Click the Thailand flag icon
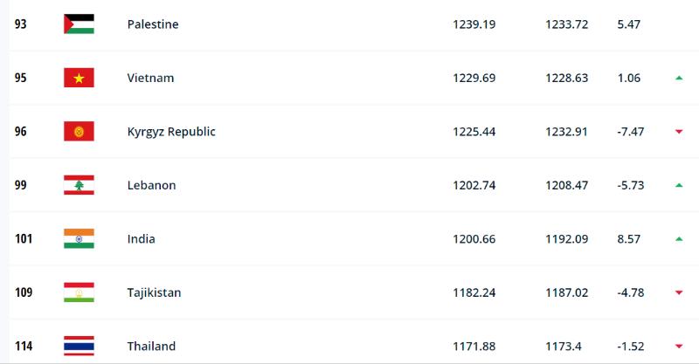 (79, 347)
